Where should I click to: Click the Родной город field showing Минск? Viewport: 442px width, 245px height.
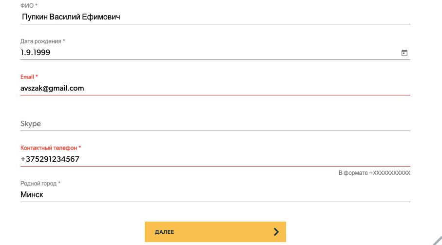[215, 195]
